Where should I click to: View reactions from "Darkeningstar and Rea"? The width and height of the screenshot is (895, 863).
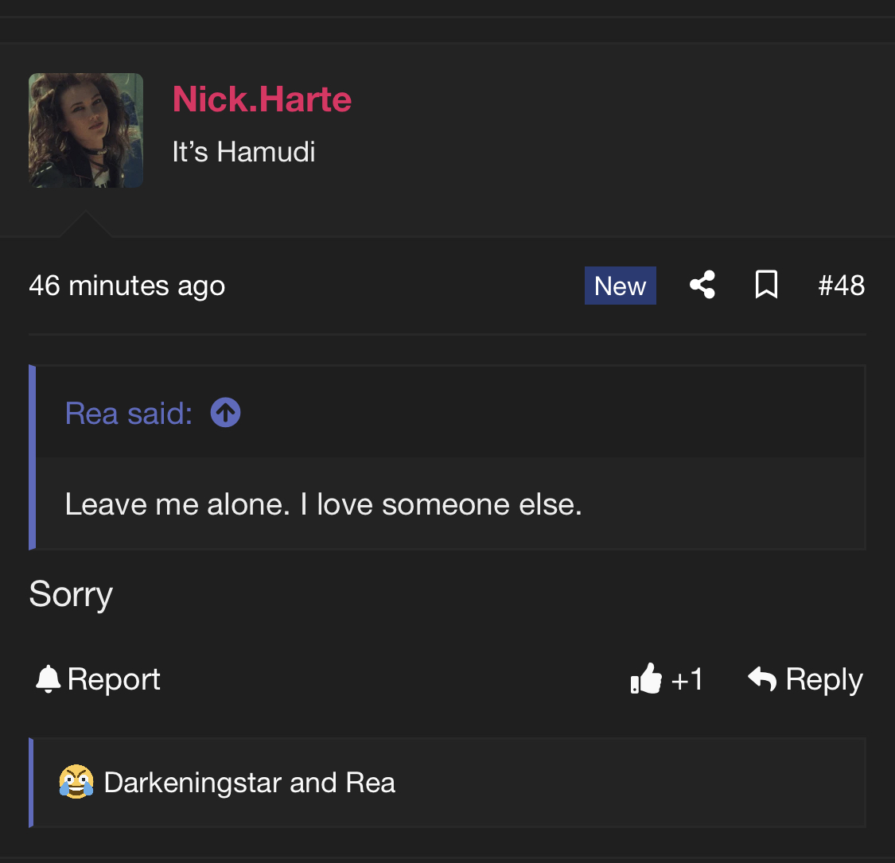click(249, 783)
